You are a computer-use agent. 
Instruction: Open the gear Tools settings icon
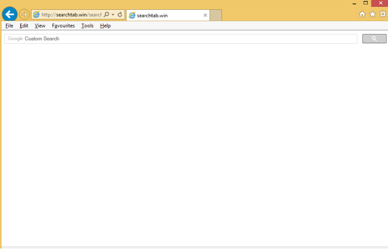[x=383, y=14]
